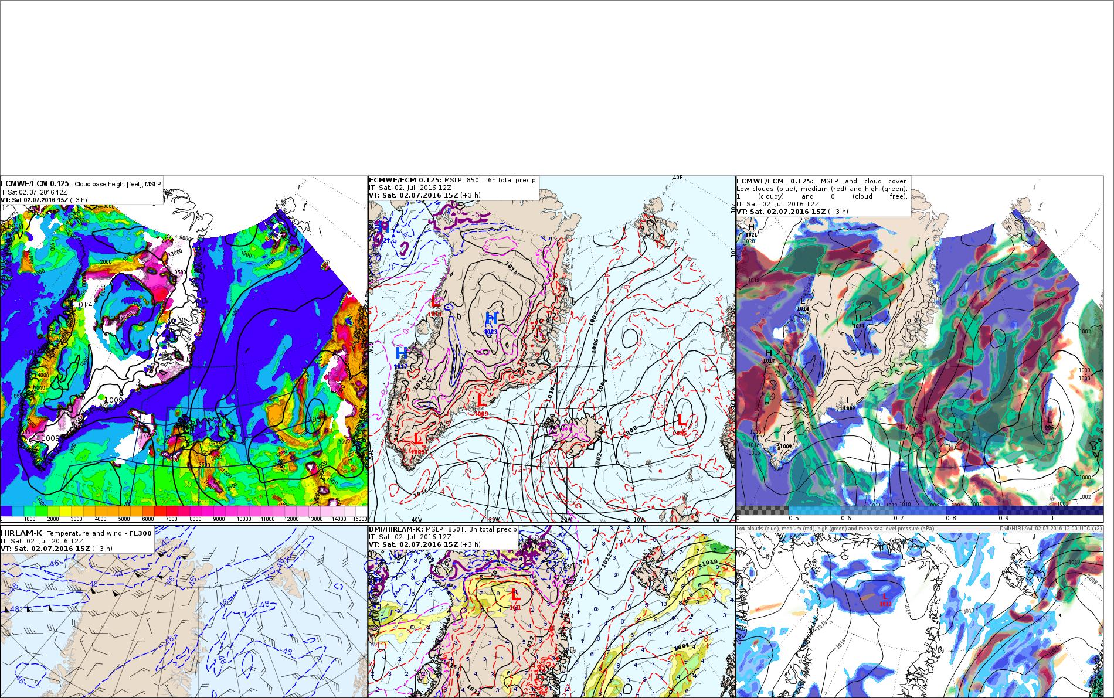Viewport: 1114px width, 698px height.
Task: Click the '0.9' label on cloud cover scale
Action: [1003, 519]
